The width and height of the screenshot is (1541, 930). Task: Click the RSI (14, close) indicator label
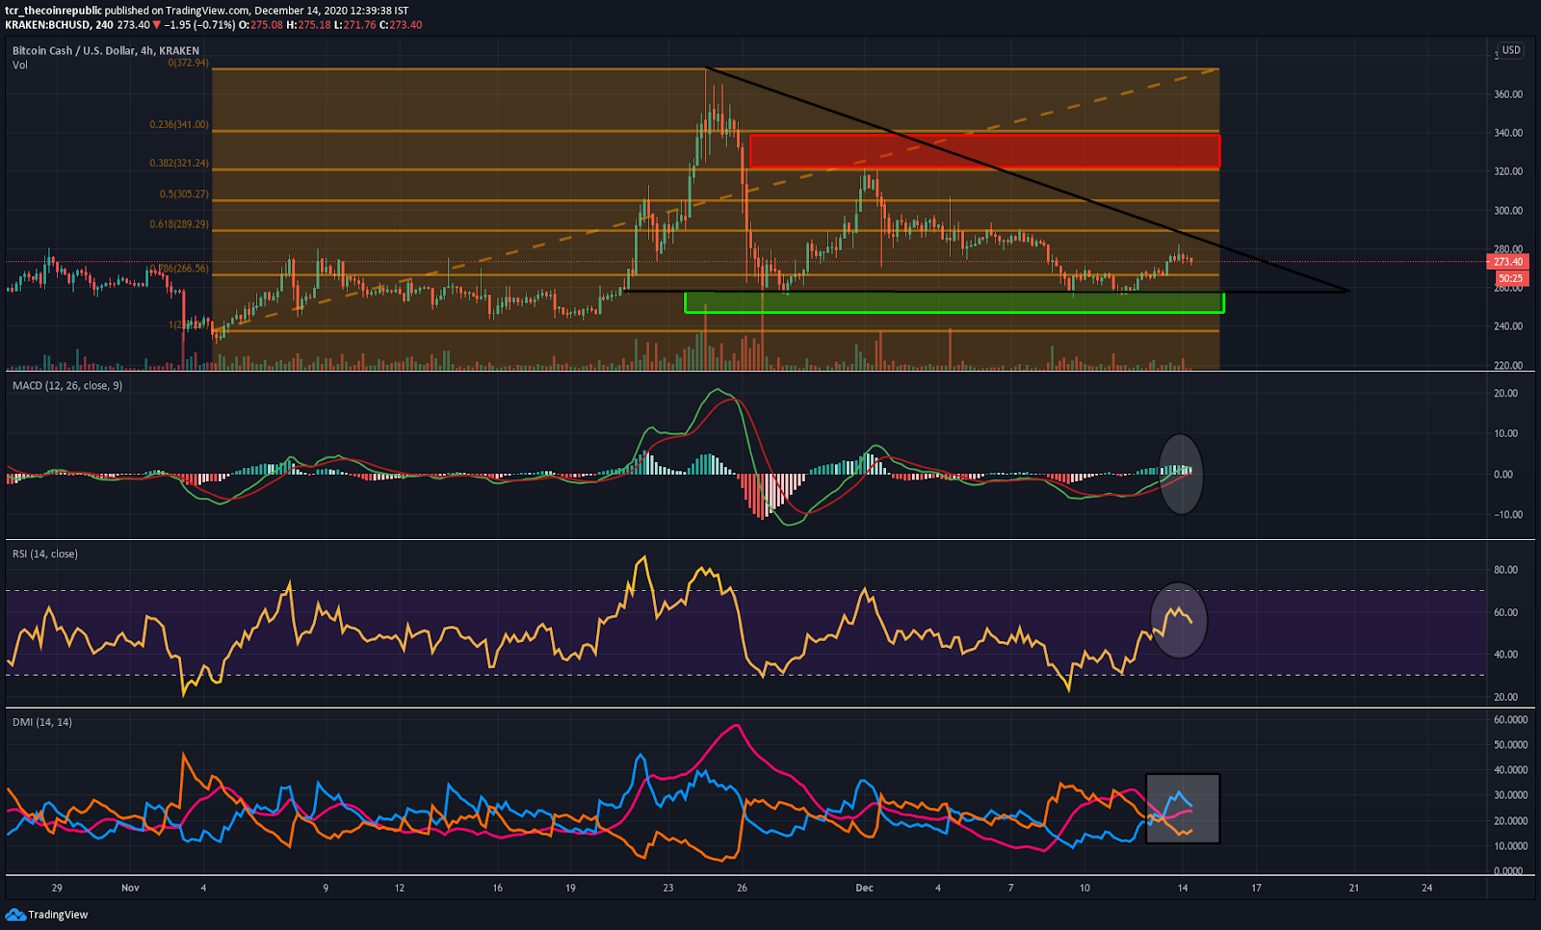pyautogui.click(x=45, y=554)
